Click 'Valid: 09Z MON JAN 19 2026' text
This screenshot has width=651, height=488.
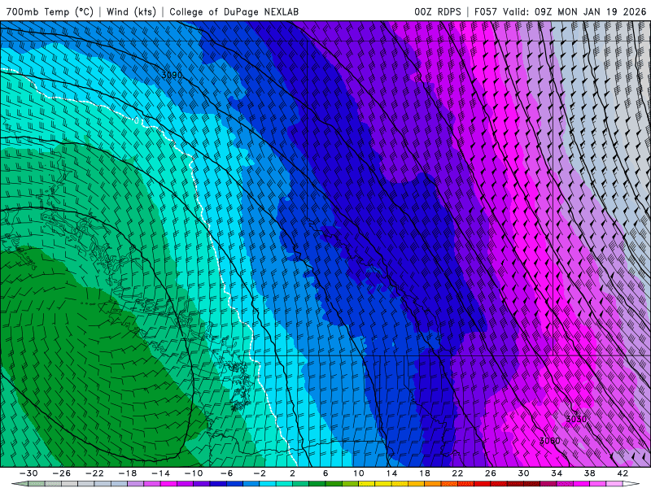coord(575,11)
